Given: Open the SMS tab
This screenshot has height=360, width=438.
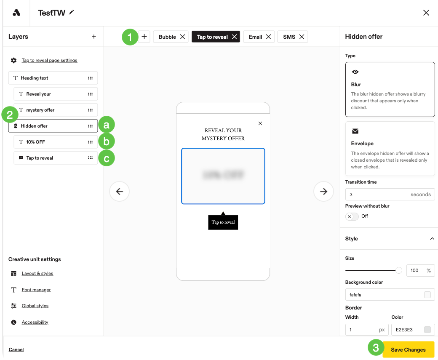Looking at the screenshot, I should pos(289,37).
